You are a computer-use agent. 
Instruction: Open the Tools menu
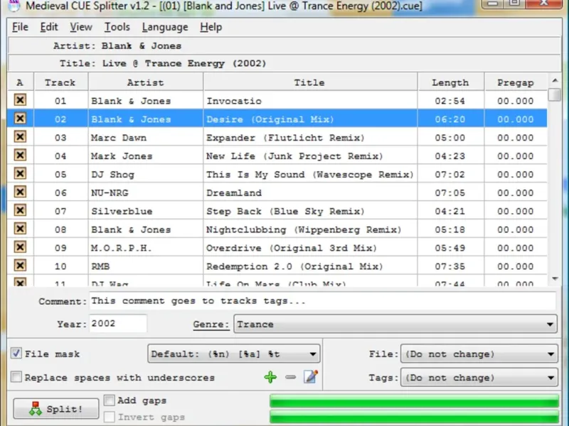[x=117, y=27]
